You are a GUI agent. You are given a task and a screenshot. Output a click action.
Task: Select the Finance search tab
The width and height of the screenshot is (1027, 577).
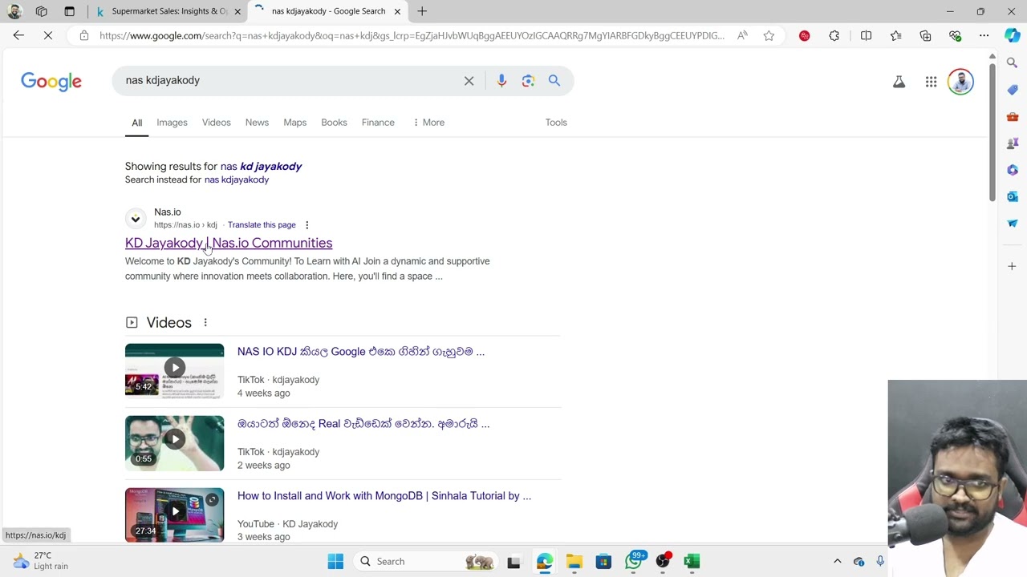pos(378,123)
